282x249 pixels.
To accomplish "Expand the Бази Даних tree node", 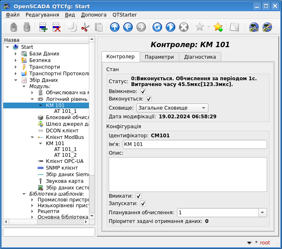I will coord(16,54).
